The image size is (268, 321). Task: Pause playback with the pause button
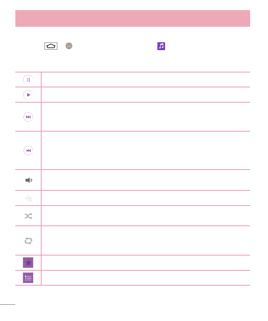pos(28,80)
